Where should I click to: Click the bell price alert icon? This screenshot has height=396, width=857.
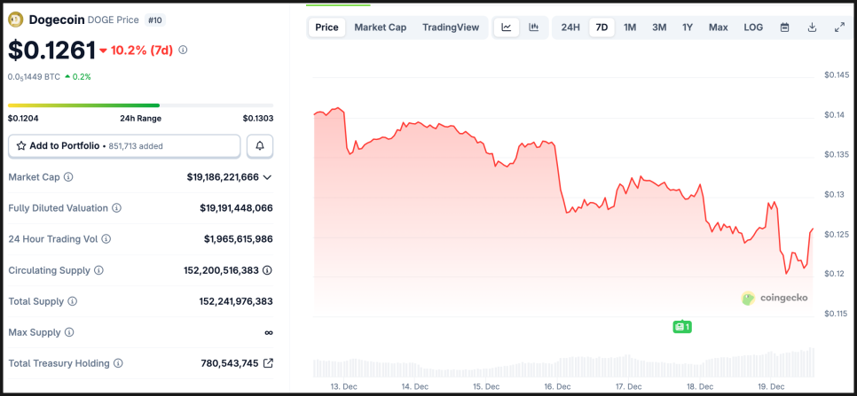tap(260, 145)
